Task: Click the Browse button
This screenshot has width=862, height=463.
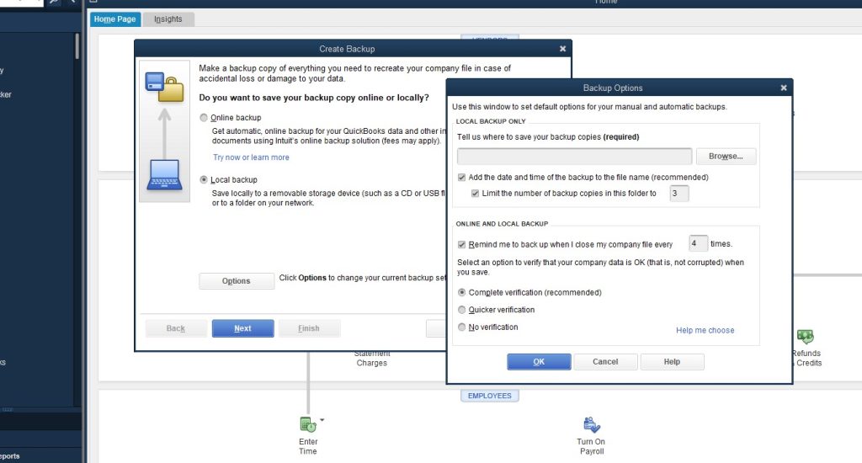Action: (x=726, y=157)
